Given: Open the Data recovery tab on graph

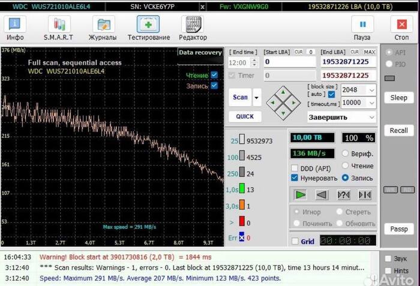Looking at the screenshot, I should pos(200,53).
